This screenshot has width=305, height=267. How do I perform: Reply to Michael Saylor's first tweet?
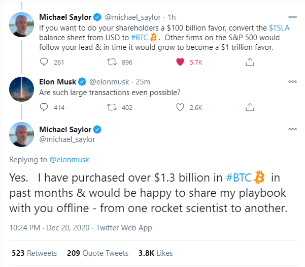coord(44,63)
